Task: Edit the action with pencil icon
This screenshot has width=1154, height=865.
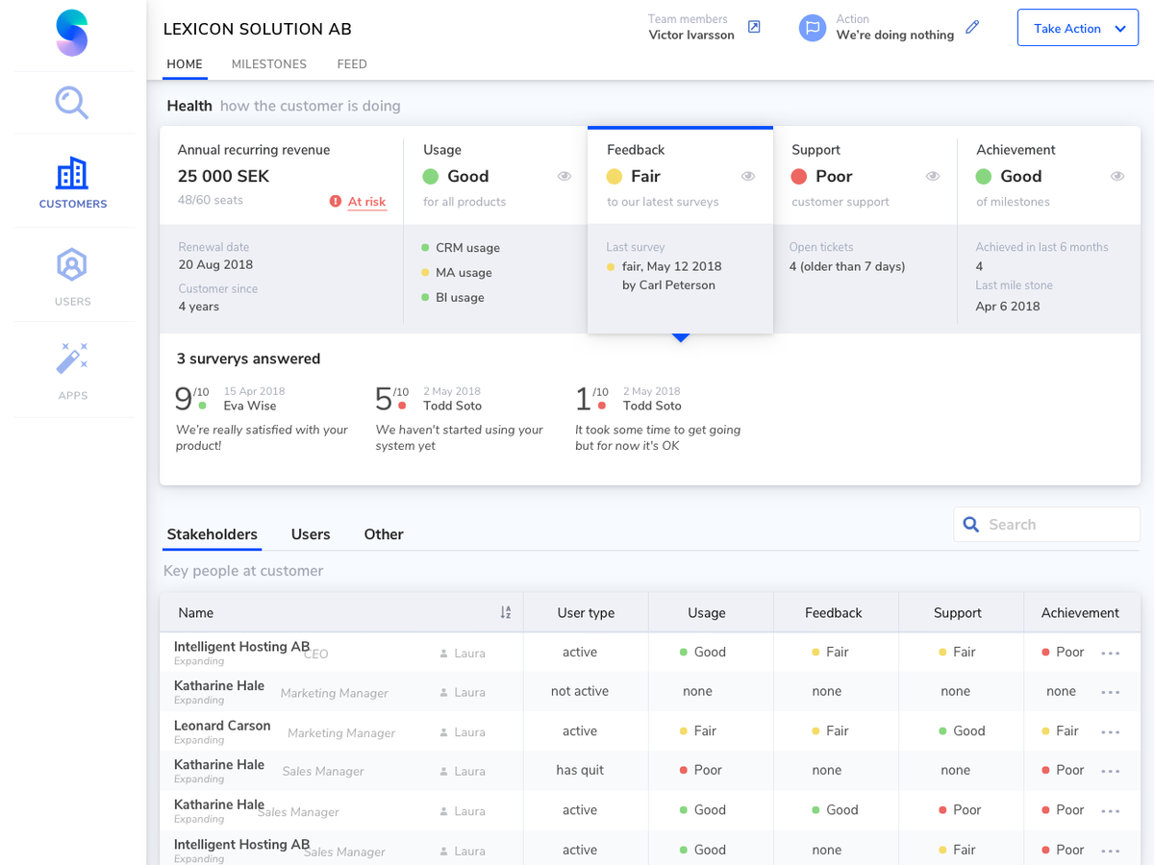Action: (972, 27)
